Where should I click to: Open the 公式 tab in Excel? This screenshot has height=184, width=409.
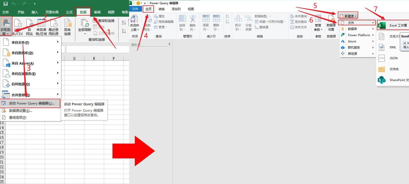[69, 12]
